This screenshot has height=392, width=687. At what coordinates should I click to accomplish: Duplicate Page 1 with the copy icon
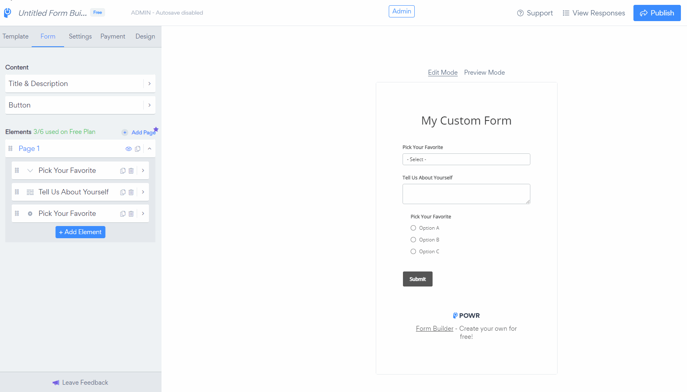138,149
